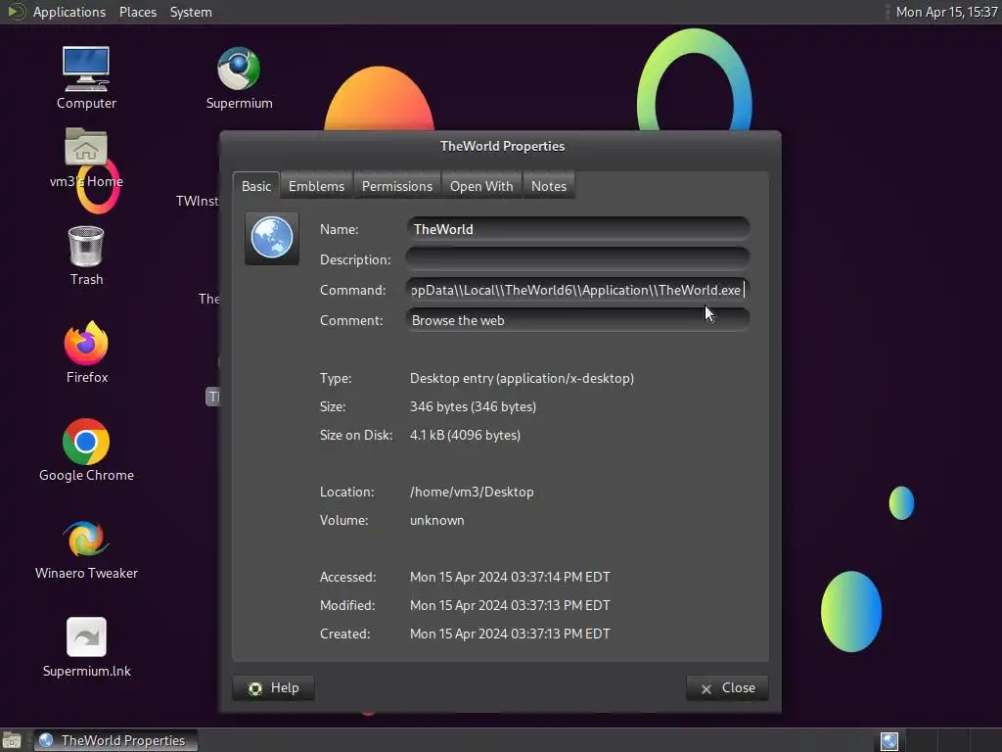This screenshot has height=752, width=1002.
Task: Focus the empty Description field
Action: point(577,258)
